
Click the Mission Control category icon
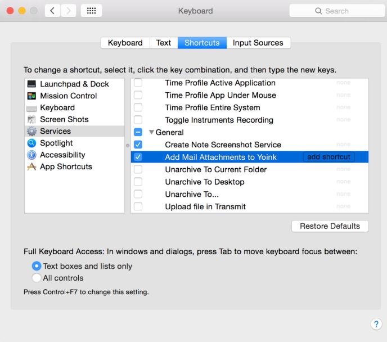click(31, 96)
